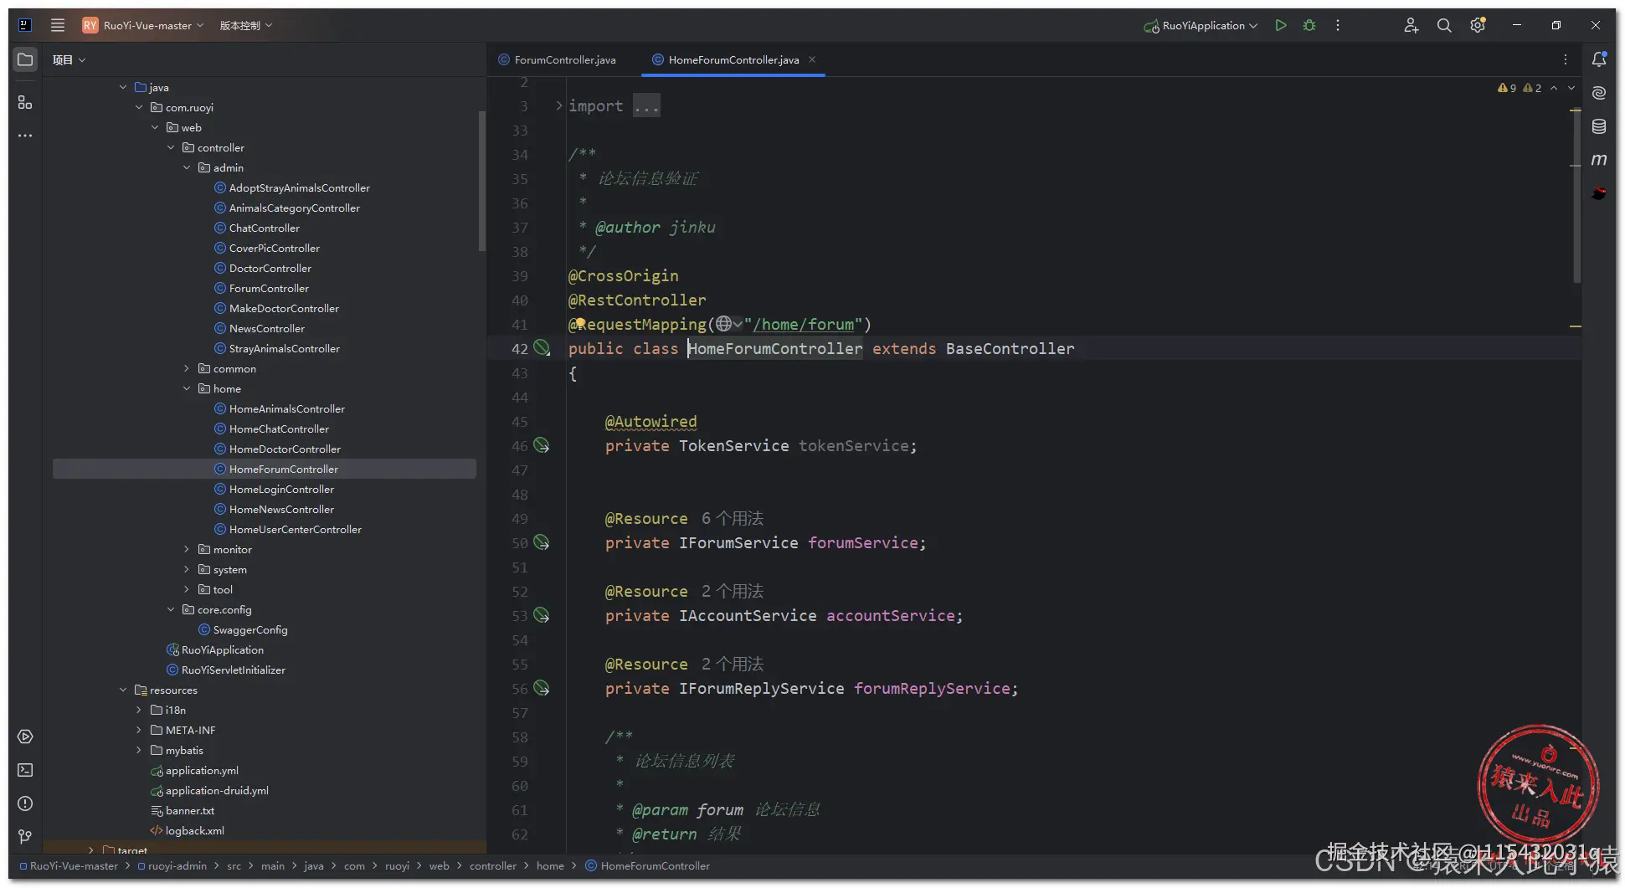Screen dimensions: 1625x888
Task: Open the Database tool window
Action: 1599,126
